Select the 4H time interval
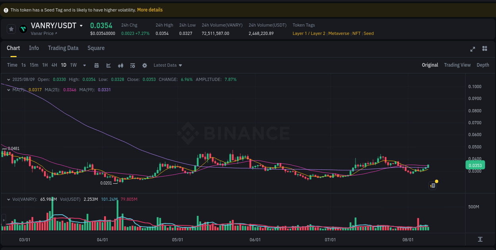Viewport: 496px width, 250px height. (x=54, y=65)
